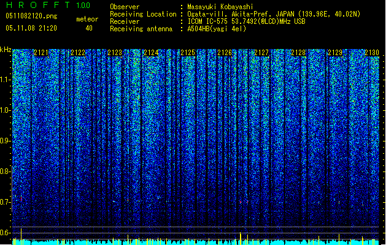
Task: Click the 2130 time marker
Action: click(372, 53)
